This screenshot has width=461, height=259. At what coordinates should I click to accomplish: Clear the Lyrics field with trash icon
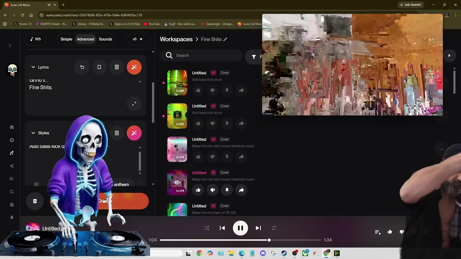(117, 67)
